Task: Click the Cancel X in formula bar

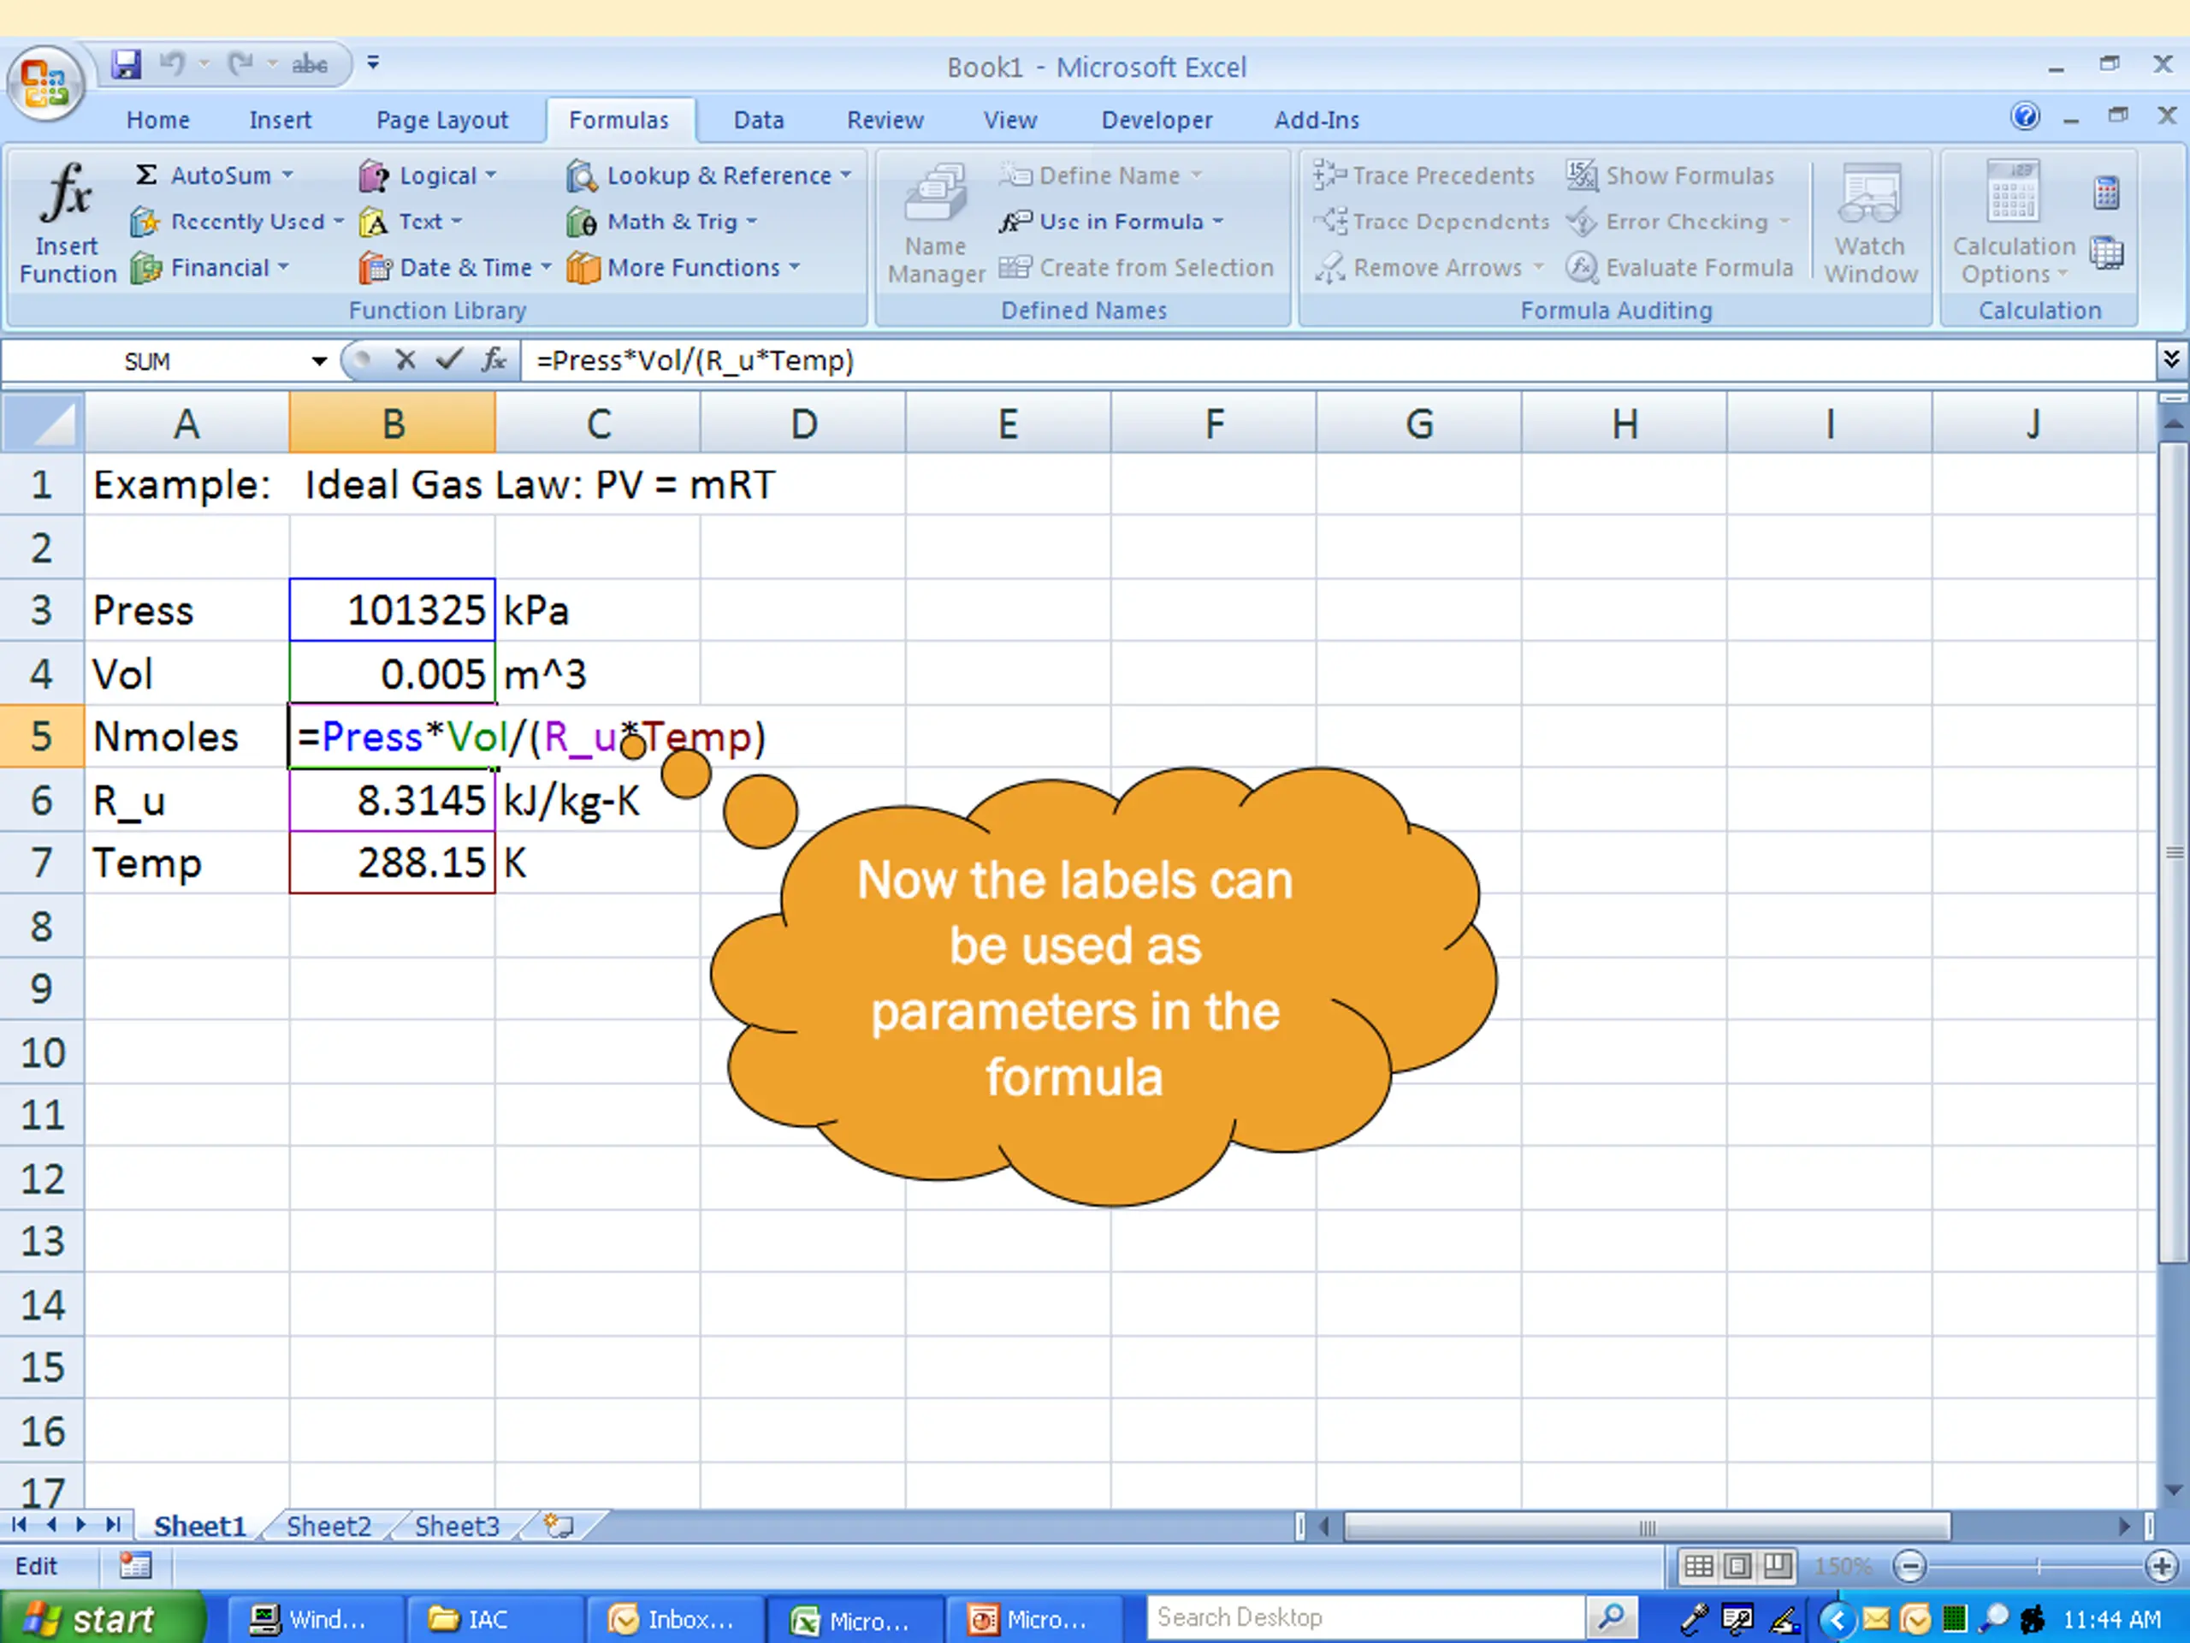Action: pos(405,359)
